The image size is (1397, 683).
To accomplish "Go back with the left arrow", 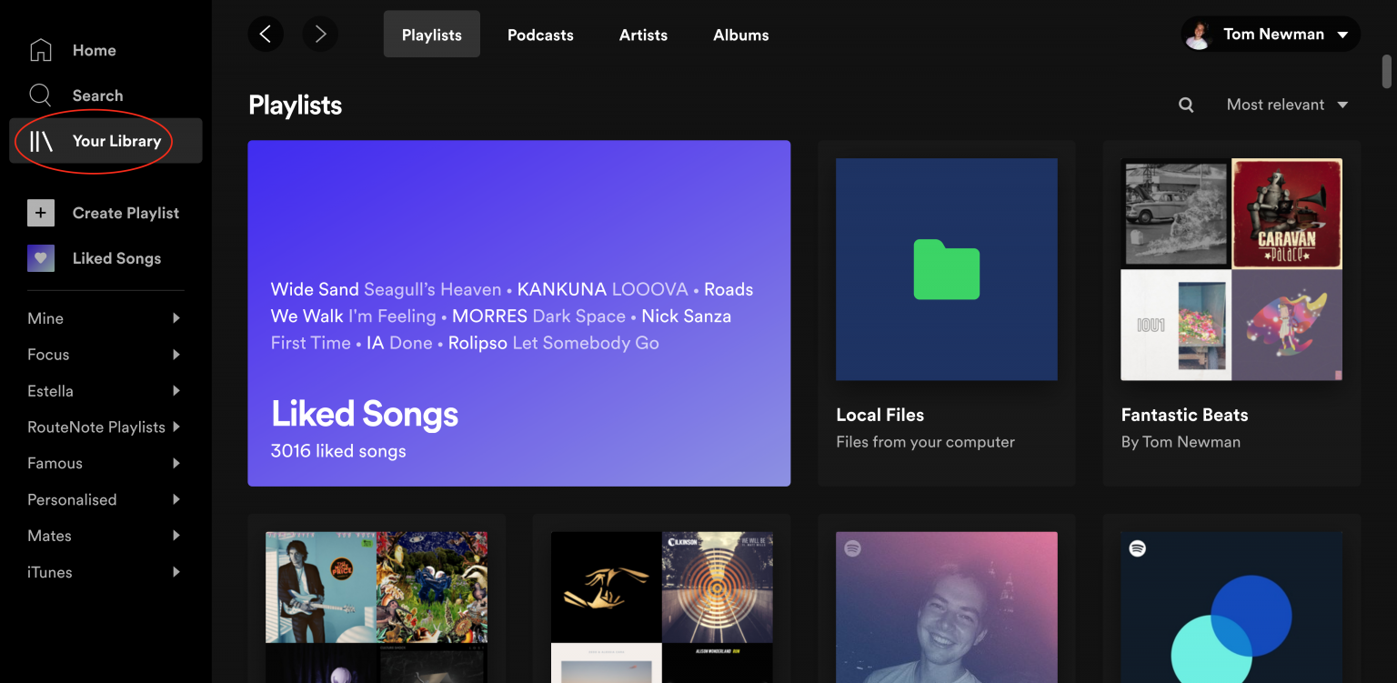I will [x=266, y=35].
